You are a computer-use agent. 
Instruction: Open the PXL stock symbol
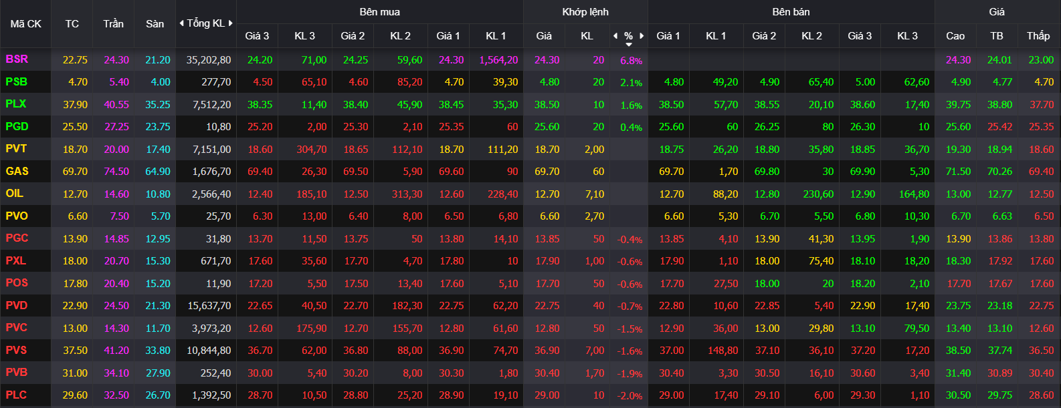click(x=16, y=261)
